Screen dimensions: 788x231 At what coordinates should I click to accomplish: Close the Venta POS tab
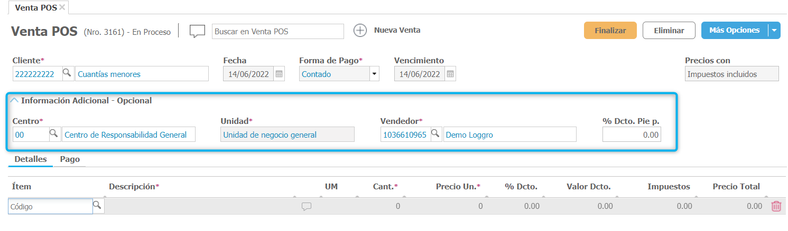tap(62, 7)
